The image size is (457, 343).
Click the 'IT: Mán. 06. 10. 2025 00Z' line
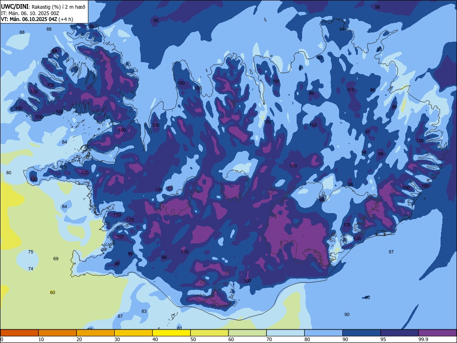click(x=30, y=13)
